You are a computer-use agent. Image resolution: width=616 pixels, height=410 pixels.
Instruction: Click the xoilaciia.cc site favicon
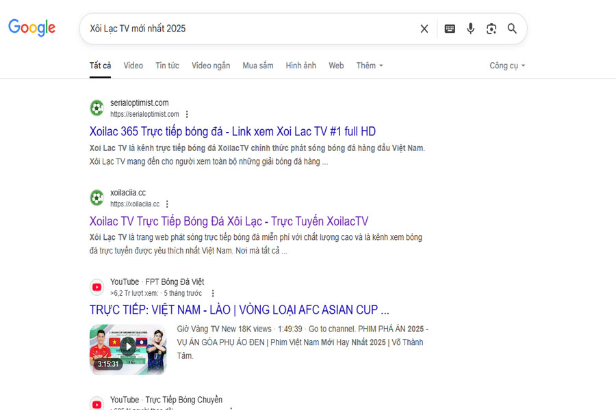(97, 198)
